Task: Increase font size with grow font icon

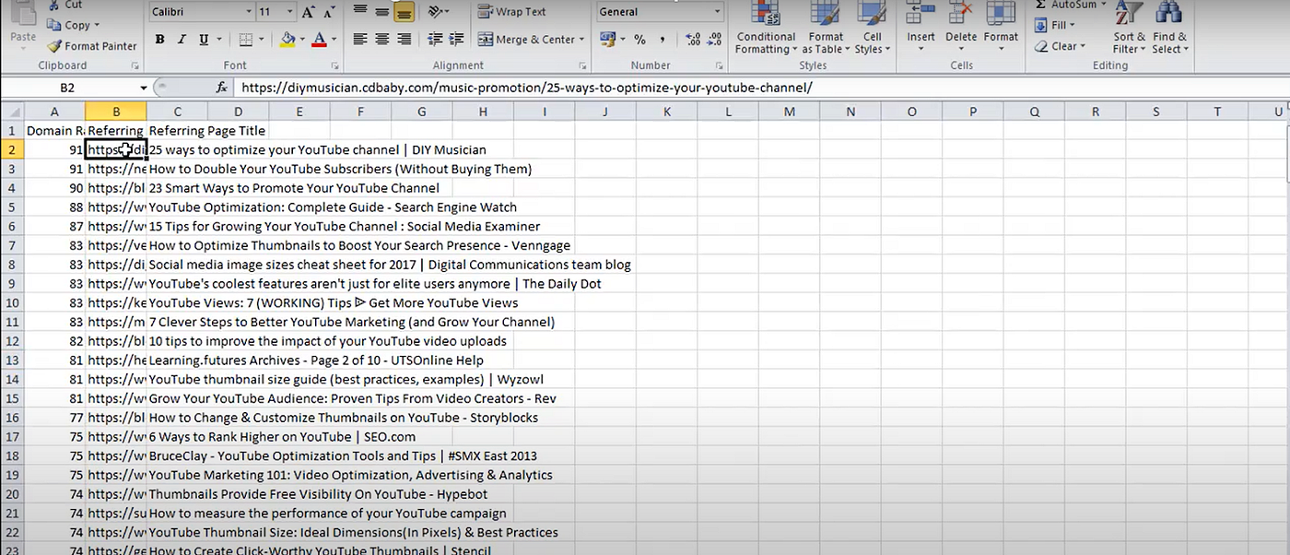Action: 308,12
